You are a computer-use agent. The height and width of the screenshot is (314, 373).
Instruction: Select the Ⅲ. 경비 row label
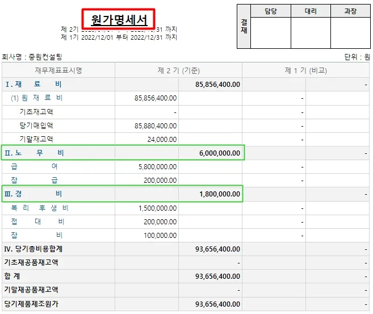click(x=33, y=194)
